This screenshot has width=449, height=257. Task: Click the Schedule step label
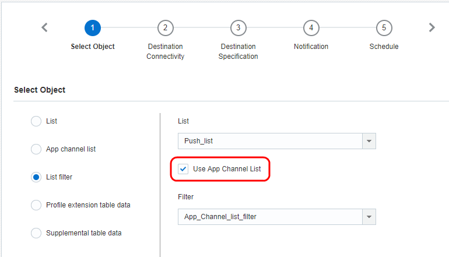[384, 47]
